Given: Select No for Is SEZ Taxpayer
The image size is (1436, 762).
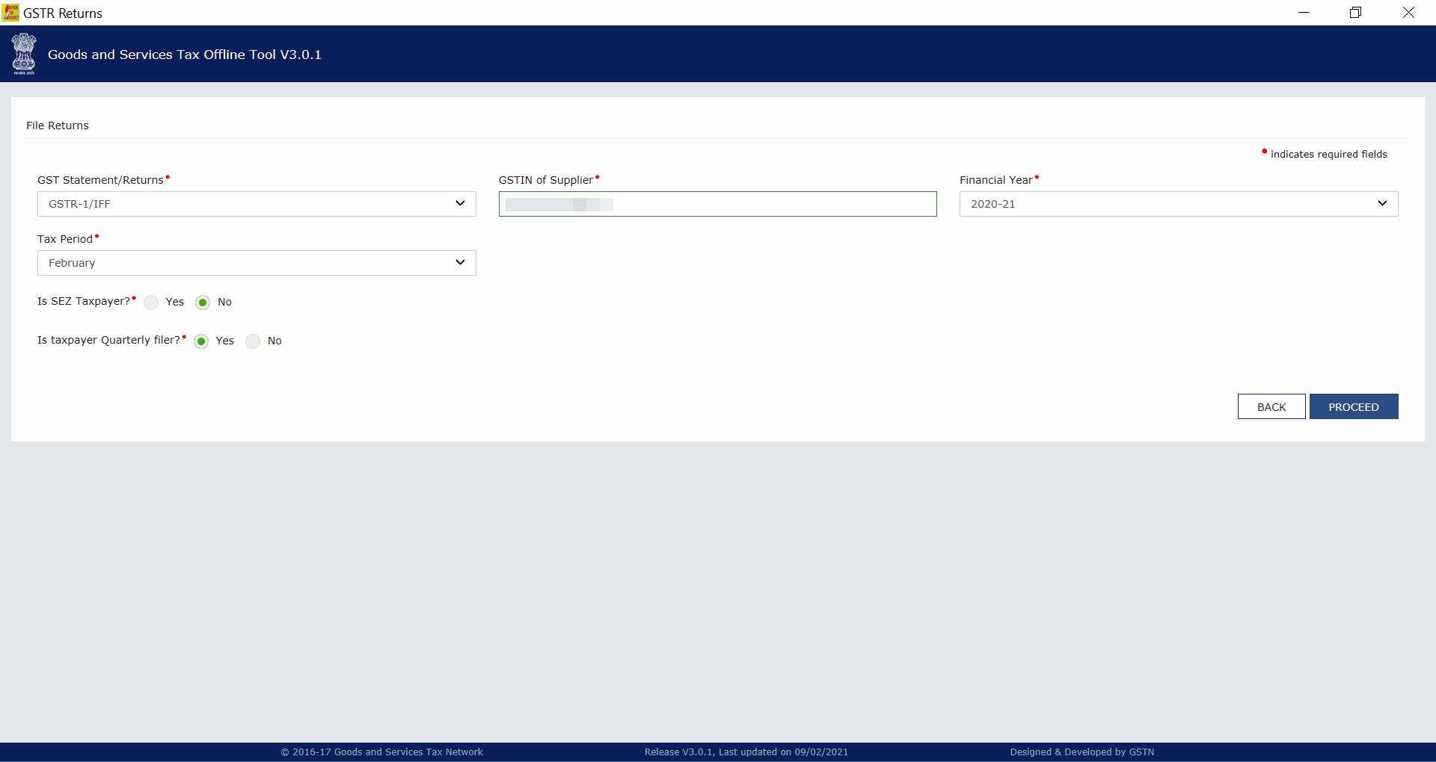Looking at the screenshot, I should pos(203,302).
